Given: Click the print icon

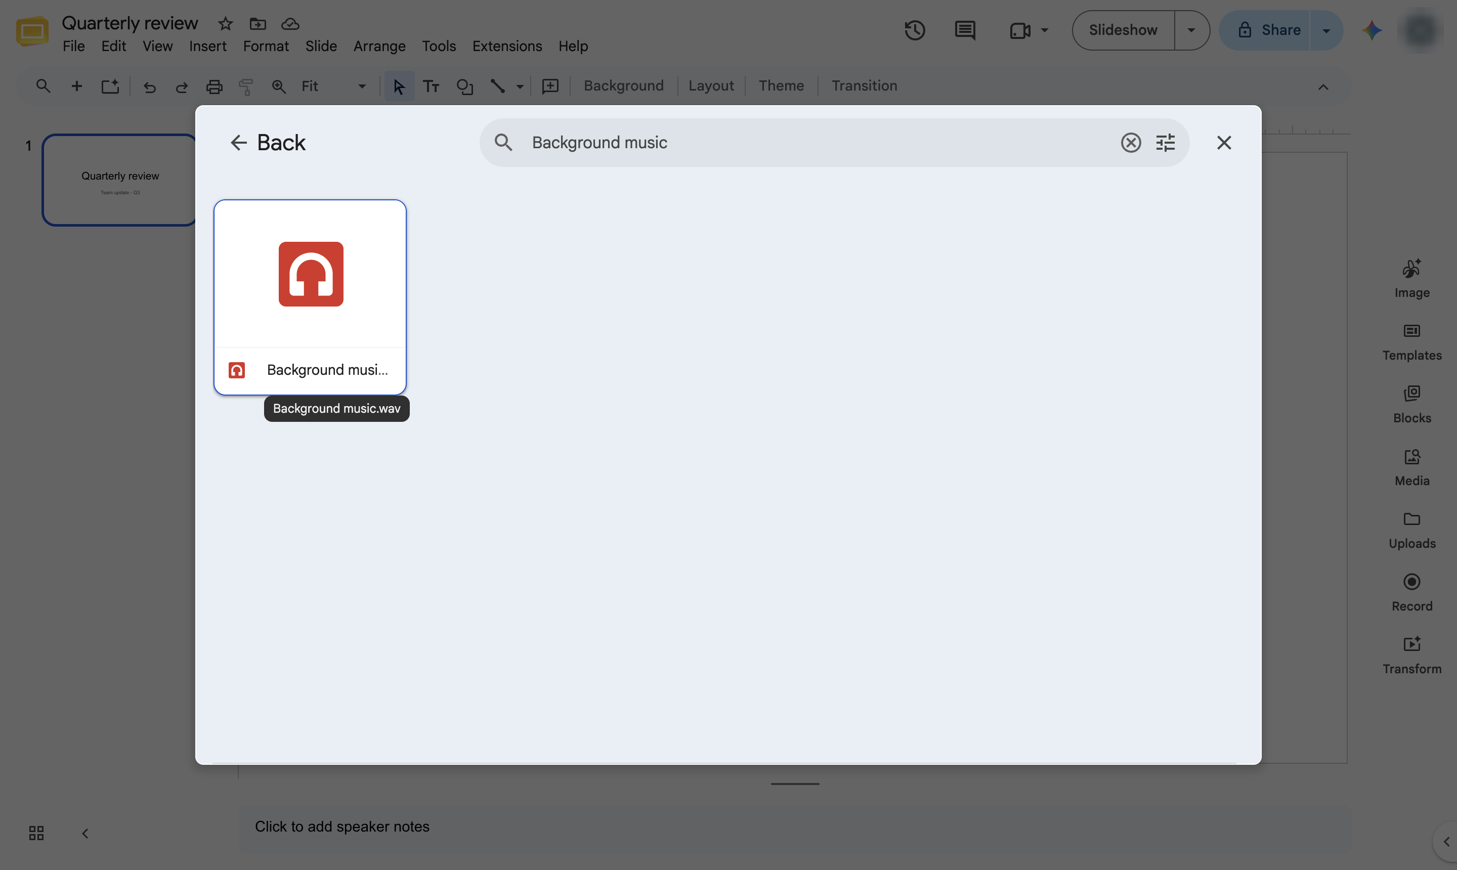Looking at the screenshot, I should tap(214, 87).
